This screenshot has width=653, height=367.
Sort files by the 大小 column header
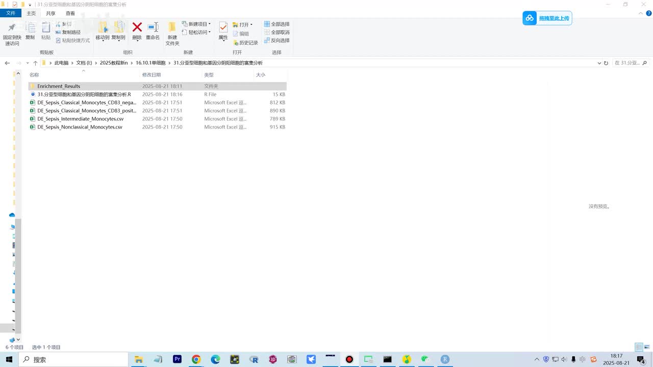coord(270,75)
